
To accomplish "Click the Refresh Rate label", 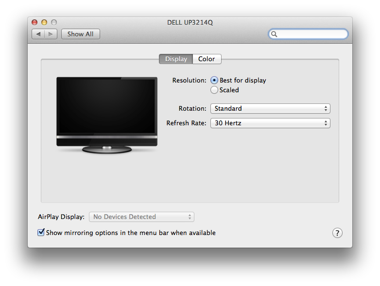I will (x=186, y=123).
